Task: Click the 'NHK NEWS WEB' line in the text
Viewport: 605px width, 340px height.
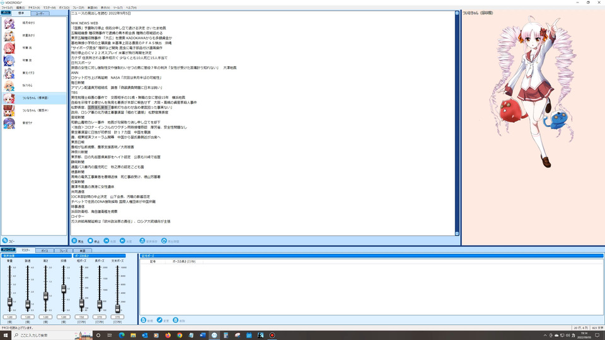Action: click(84, 23)
